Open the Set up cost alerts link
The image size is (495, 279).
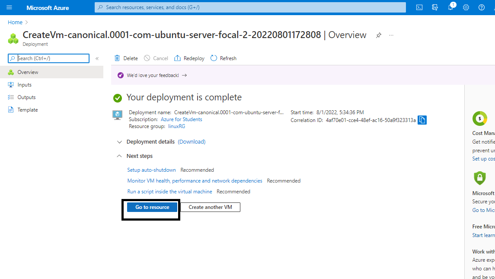tap(484, 159)
